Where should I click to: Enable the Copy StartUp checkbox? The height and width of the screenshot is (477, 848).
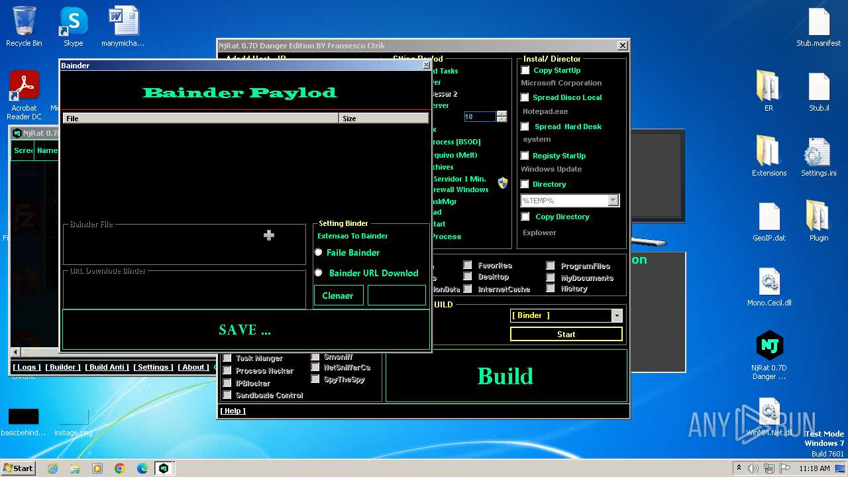point(525,70)
